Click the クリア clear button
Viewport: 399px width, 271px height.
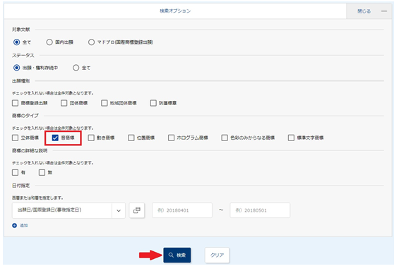pos(217,255)
